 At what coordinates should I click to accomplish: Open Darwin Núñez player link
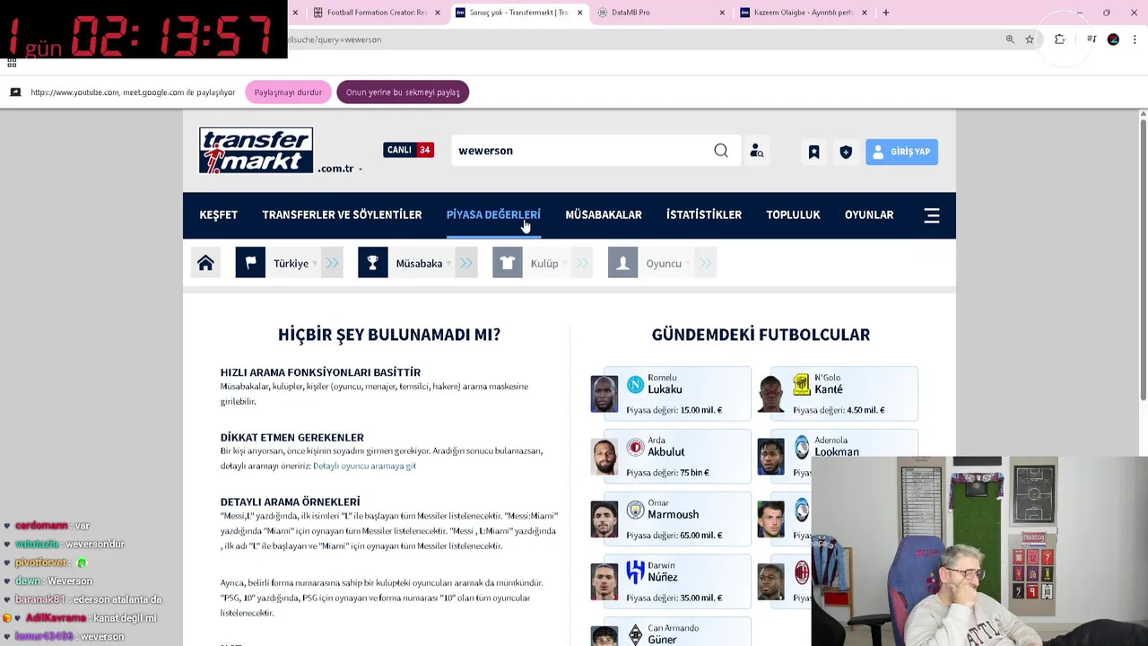pyautogui.click(x=663, y=572)
